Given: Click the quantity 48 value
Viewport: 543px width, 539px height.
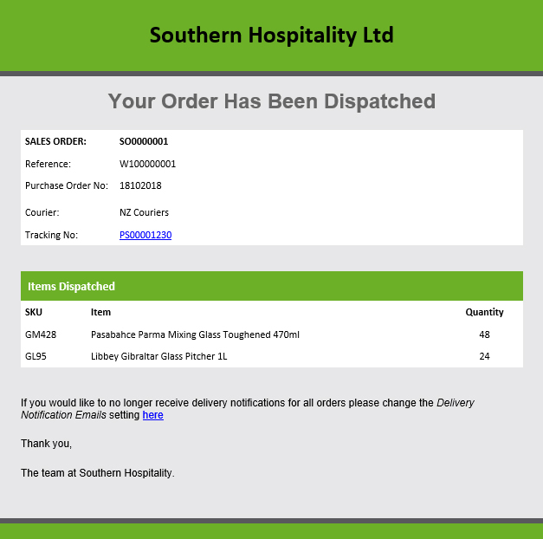Looking at the screenshot, I should (484, 334).
